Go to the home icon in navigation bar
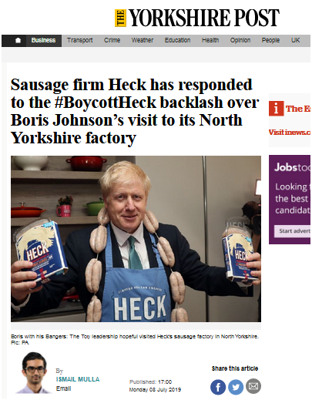Screen dimensions: 312x400 click(x=18, y=40)
